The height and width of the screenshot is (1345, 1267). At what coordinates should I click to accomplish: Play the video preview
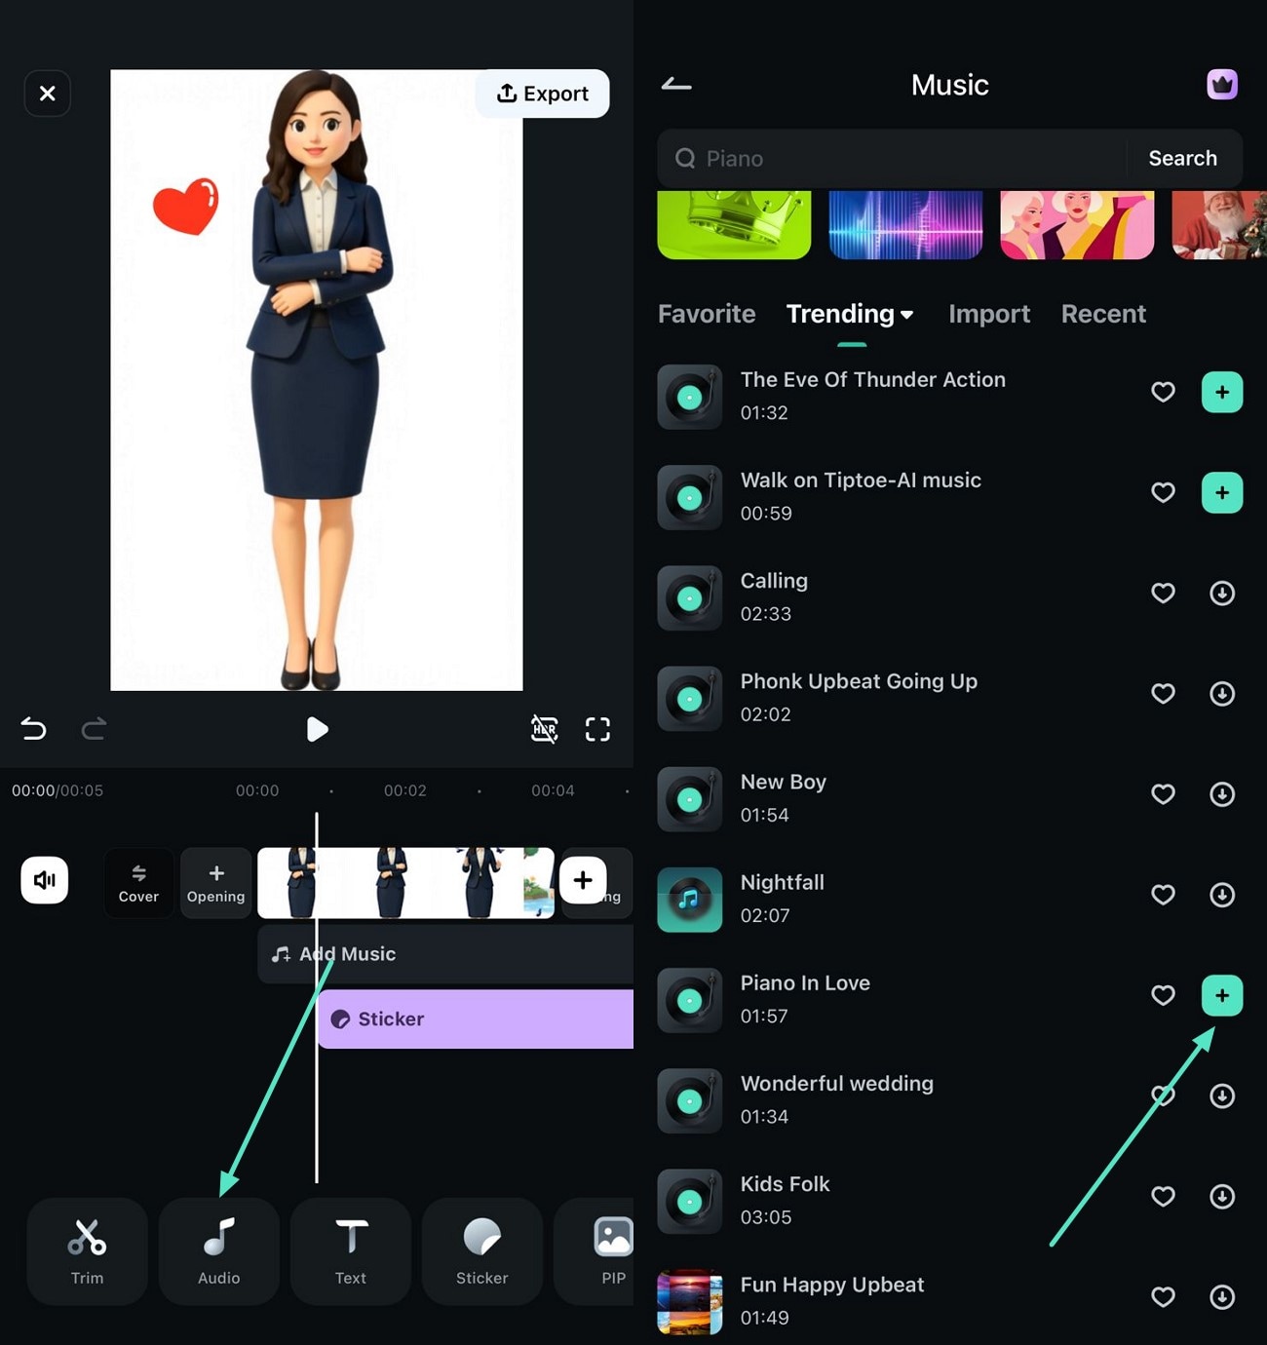[x=317, y=729]
